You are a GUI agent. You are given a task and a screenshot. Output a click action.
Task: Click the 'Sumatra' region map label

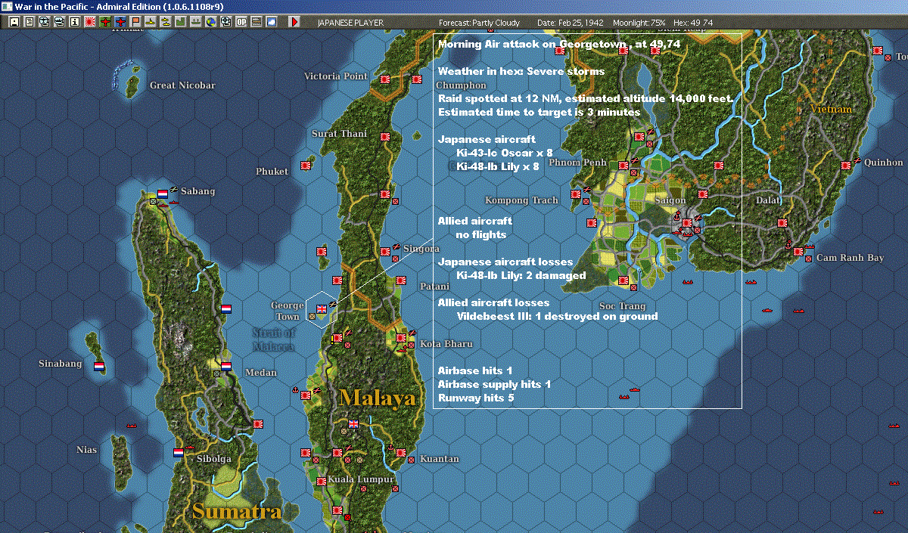pos(237,511)
